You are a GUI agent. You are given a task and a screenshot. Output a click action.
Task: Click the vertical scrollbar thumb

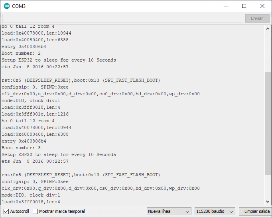tap(268, 123)
